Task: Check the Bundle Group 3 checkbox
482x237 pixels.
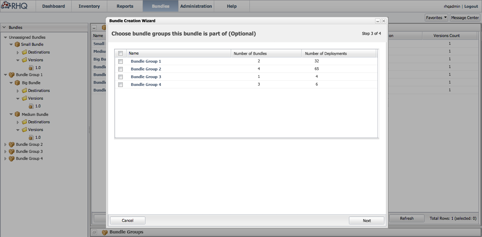Action: 120,77
